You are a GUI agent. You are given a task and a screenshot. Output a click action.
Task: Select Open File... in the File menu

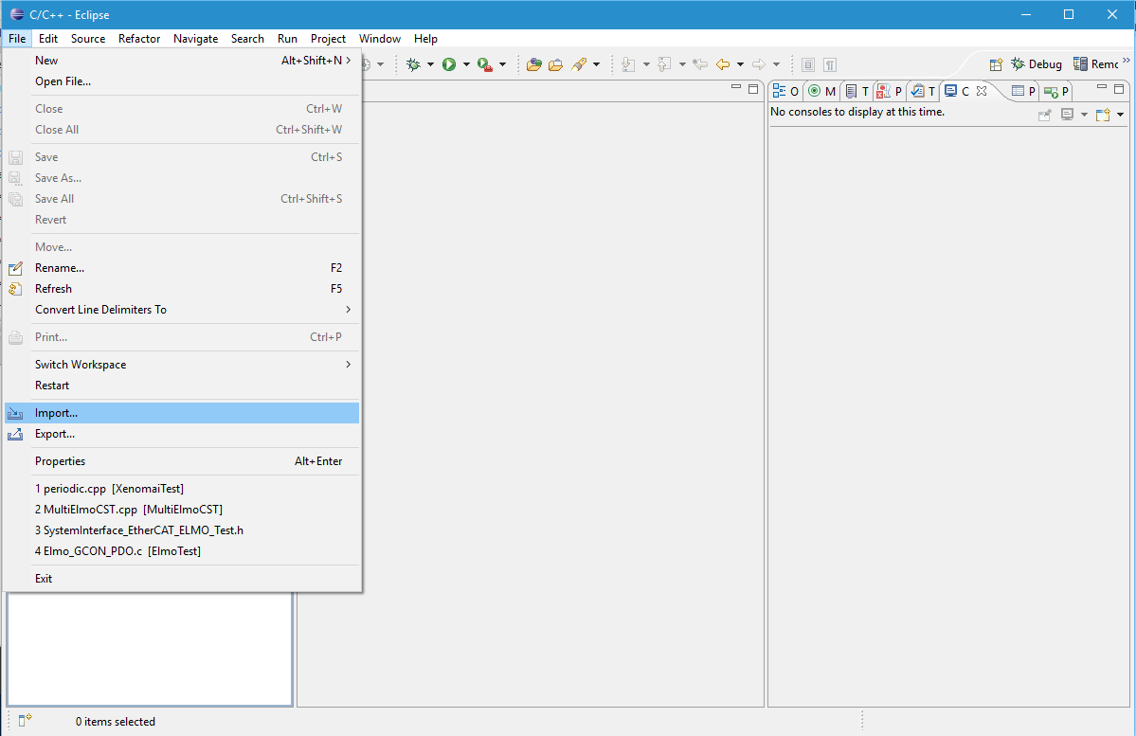point(182,81)
